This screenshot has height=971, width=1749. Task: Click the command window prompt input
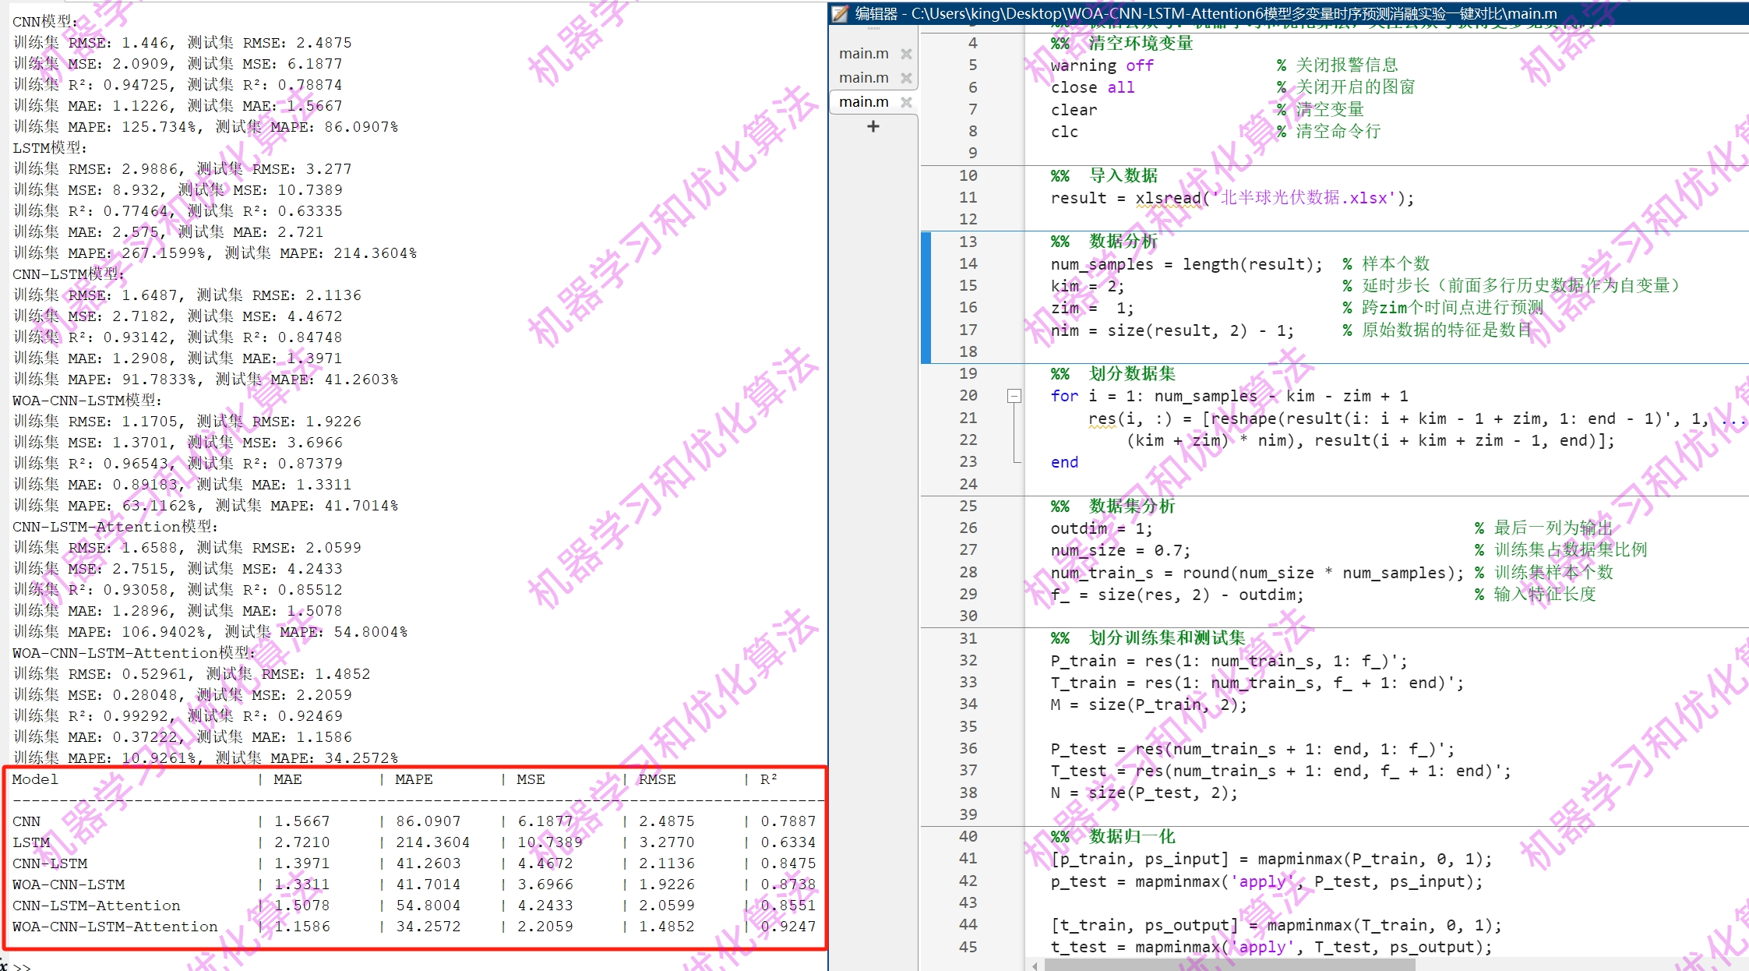click(156, 965)
